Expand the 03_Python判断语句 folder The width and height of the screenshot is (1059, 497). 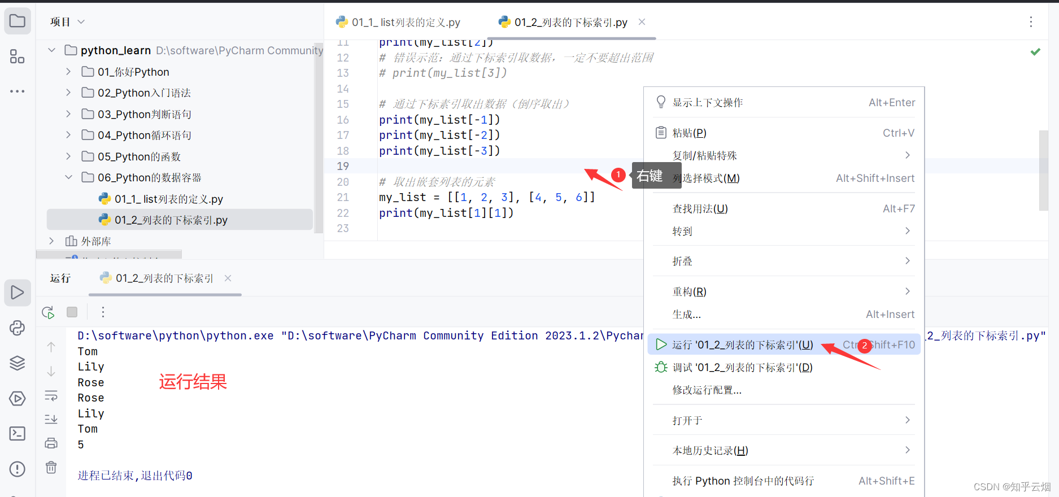pos(68,114)
